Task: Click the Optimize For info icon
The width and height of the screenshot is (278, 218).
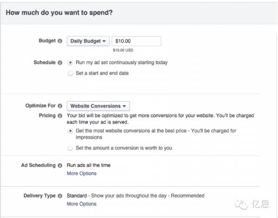Action: tap(60, 106)
